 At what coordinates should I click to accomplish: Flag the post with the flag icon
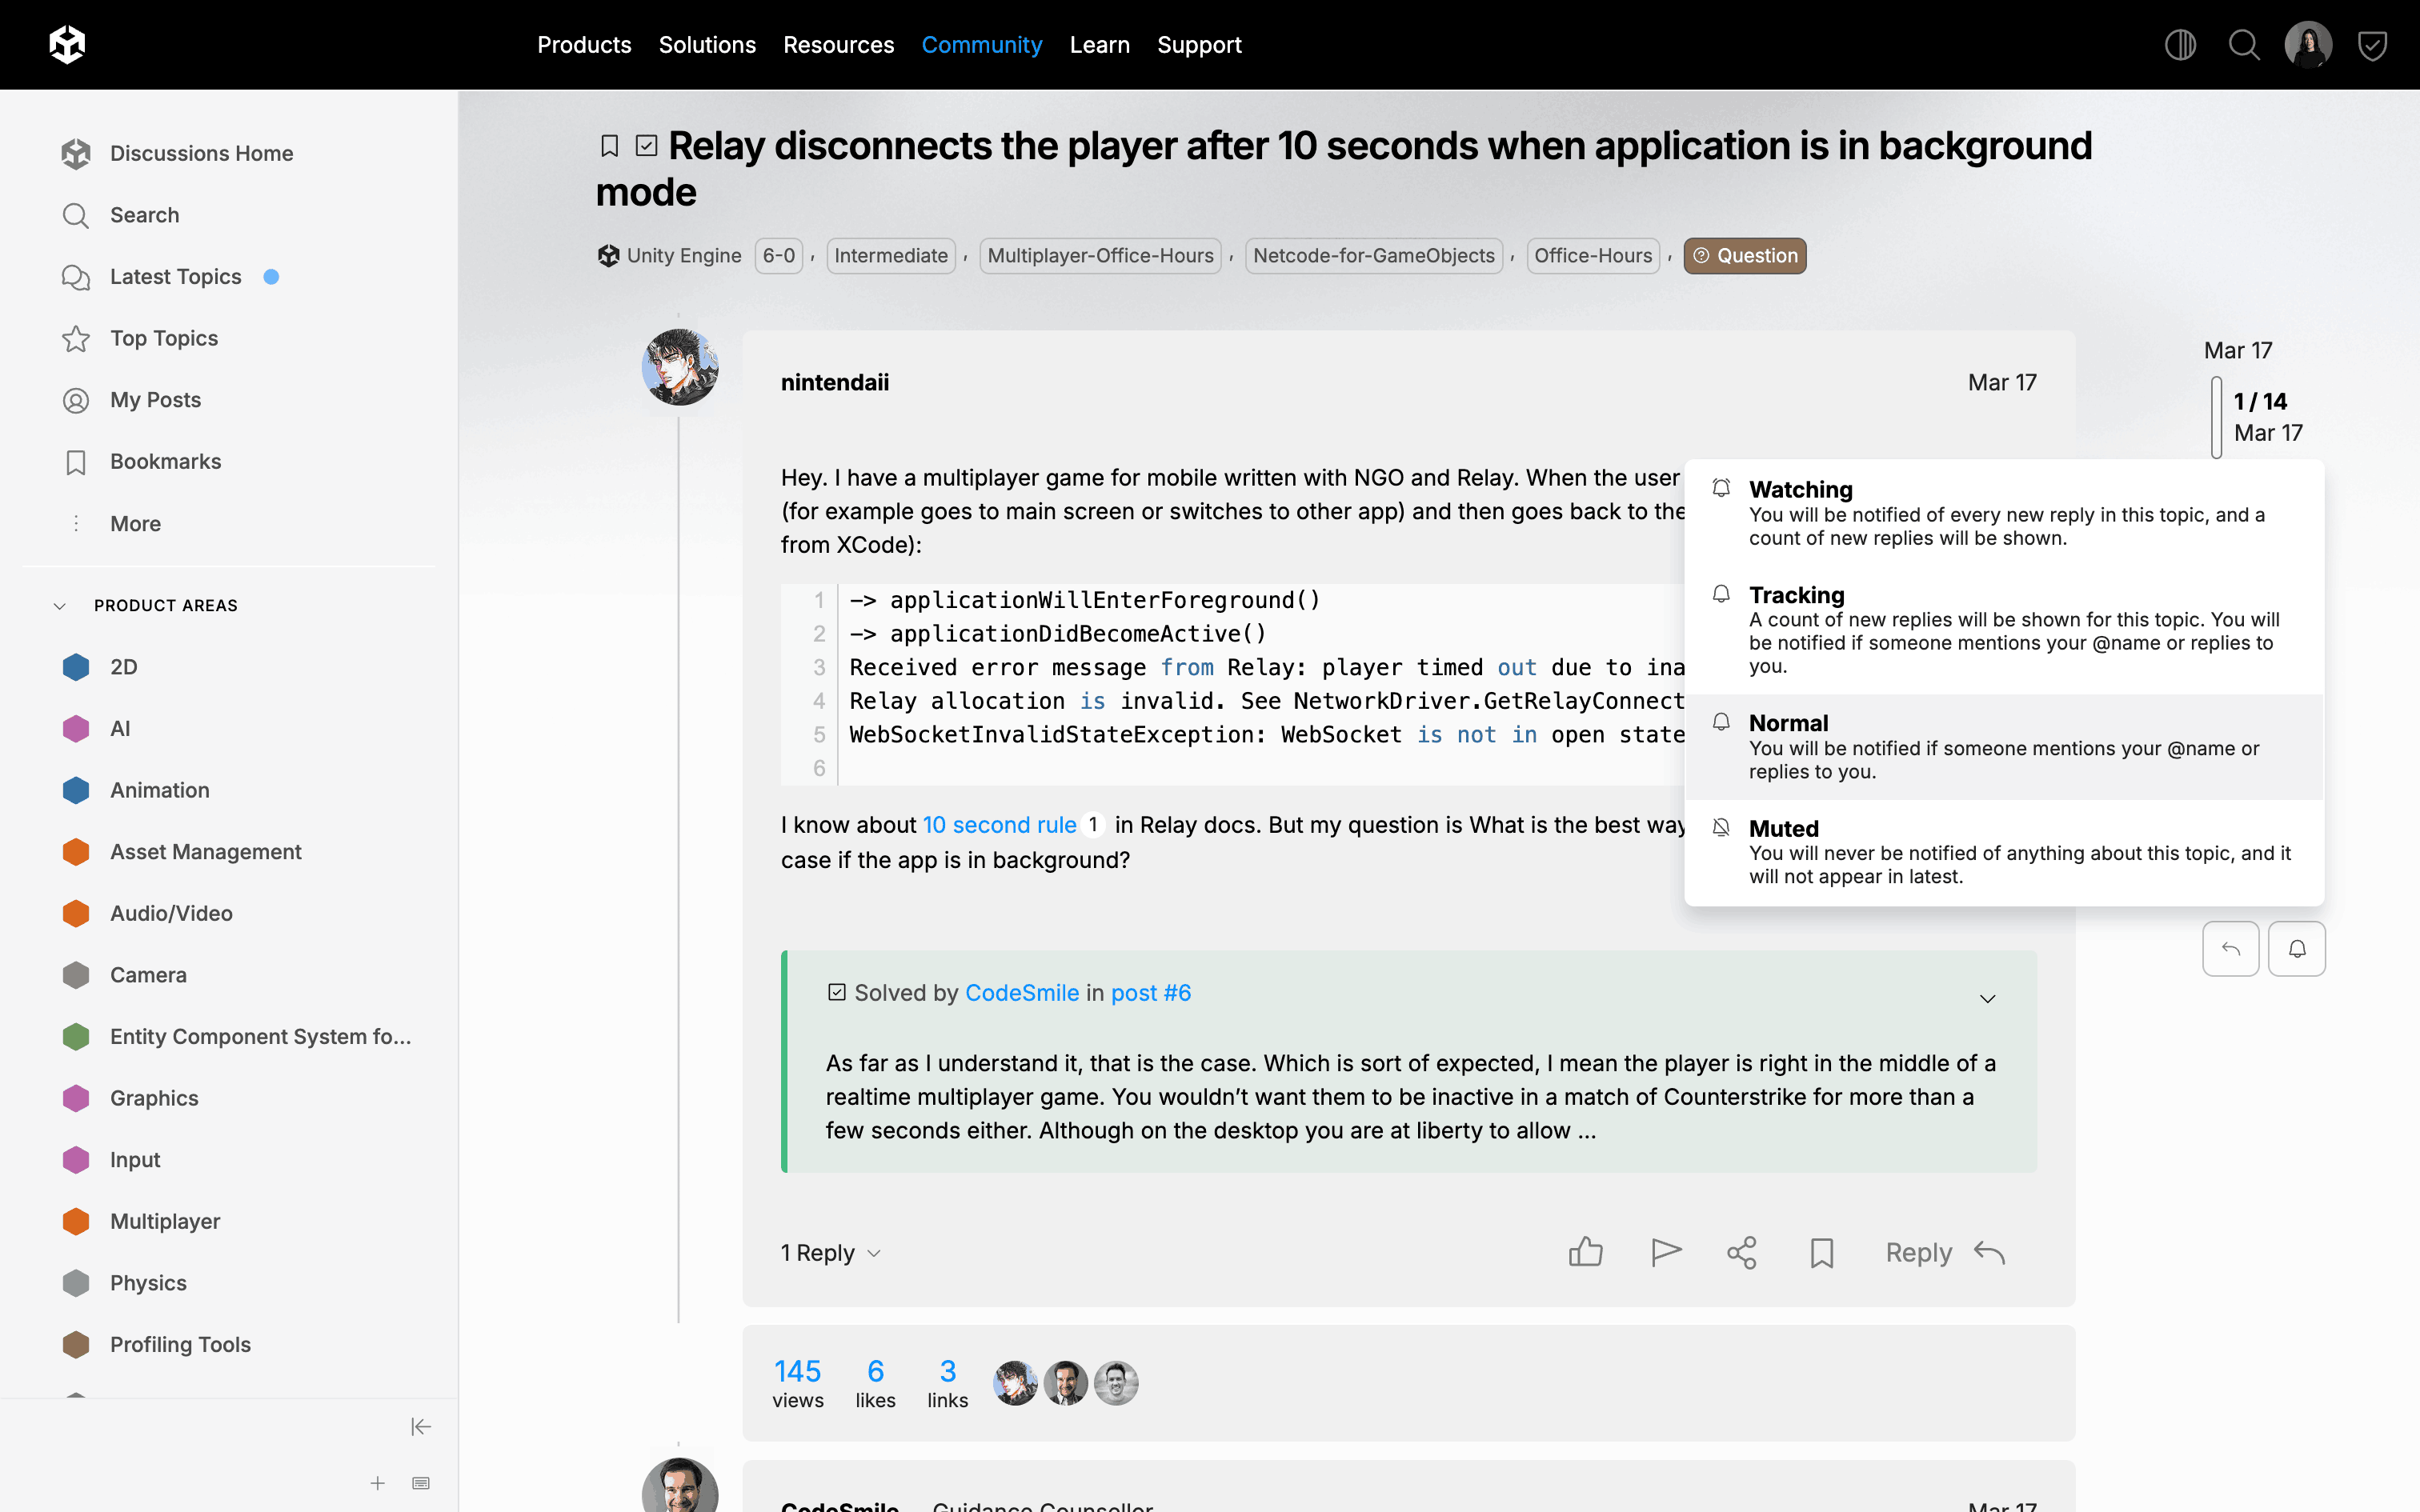tap(1665, 1252)
